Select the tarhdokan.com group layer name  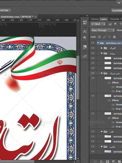click(114, 43)
